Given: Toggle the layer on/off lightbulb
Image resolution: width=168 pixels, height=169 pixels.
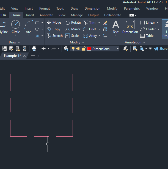Looking at the screenshot, I should [73, 49].
